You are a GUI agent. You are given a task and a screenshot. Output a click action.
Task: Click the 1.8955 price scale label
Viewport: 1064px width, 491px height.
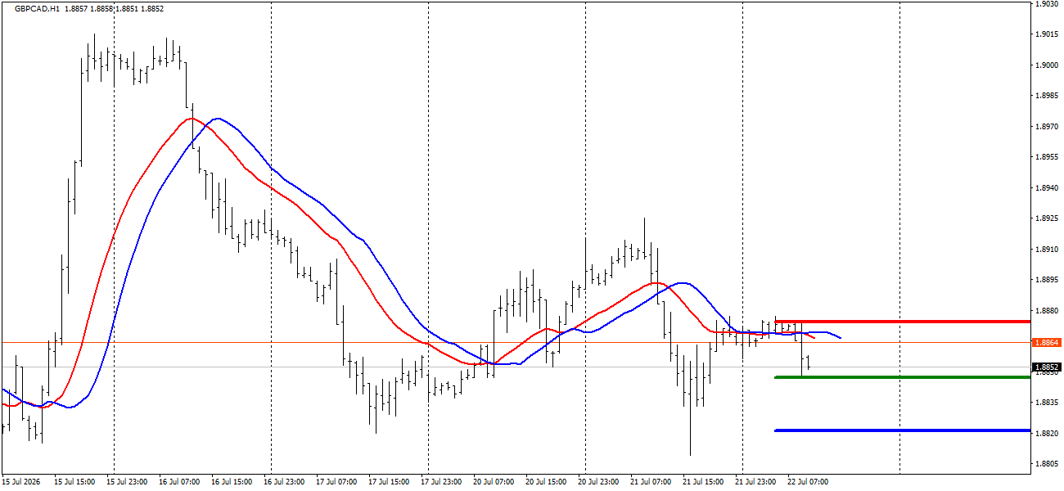click(1046, 157)
